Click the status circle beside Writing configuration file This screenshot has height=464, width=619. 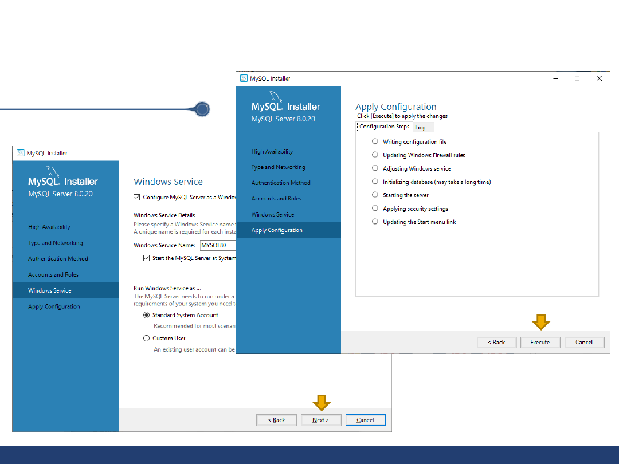[x=375, y=141]
